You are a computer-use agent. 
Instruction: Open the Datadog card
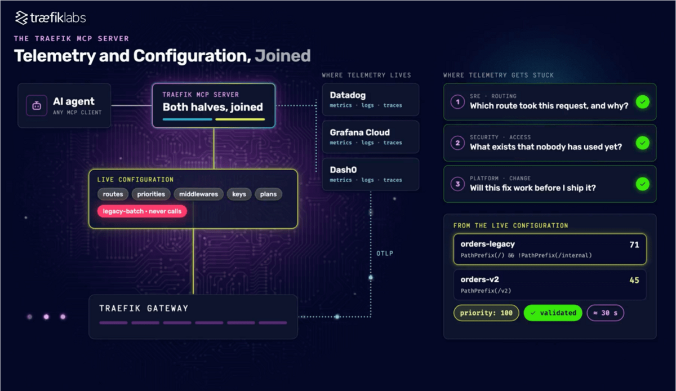click(371, 100)
